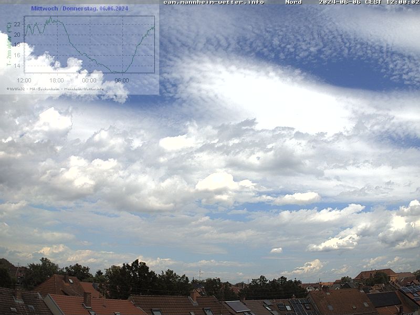Click the antenna mast on the horizon
420x315 pixels.
199,275
